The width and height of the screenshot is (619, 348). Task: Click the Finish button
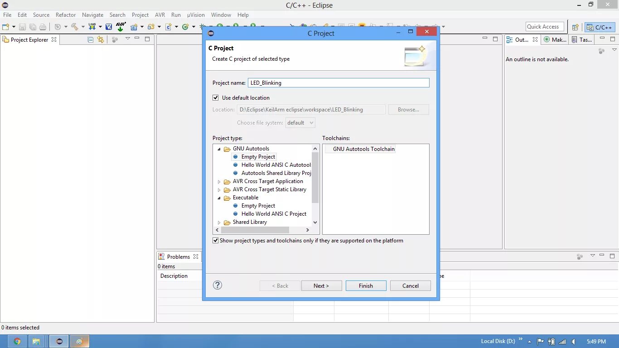366,285
